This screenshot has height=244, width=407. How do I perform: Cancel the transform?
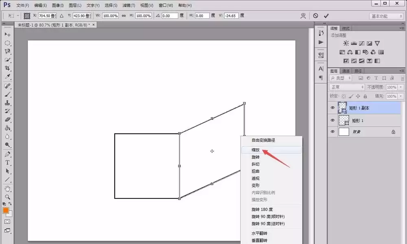[315, 16]
